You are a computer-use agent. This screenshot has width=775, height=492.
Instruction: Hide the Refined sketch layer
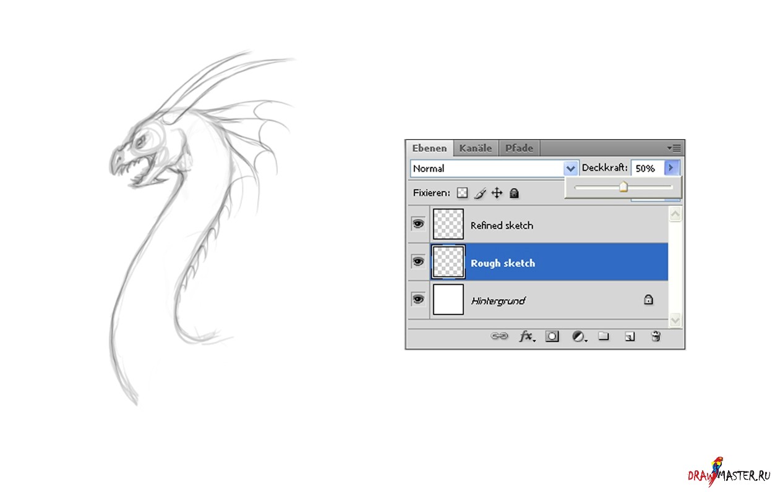point(419,224)
